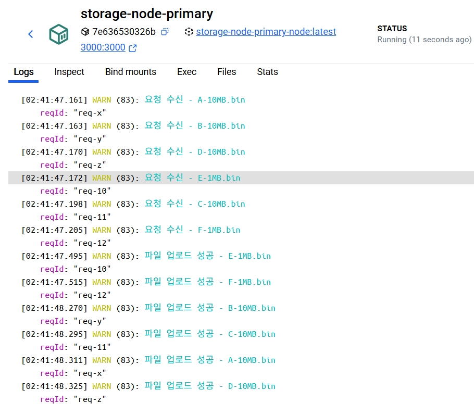Click reqId "req-11" under C-10MB.bin upload success
Screen dimensions: 474x416
point(76,347)
